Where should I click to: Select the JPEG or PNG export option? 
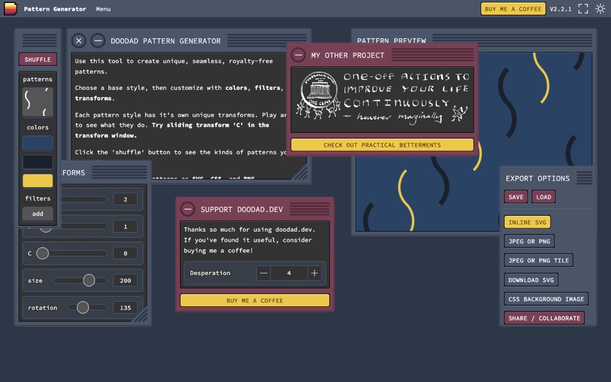pyautogui.click(x=529, y=241)
